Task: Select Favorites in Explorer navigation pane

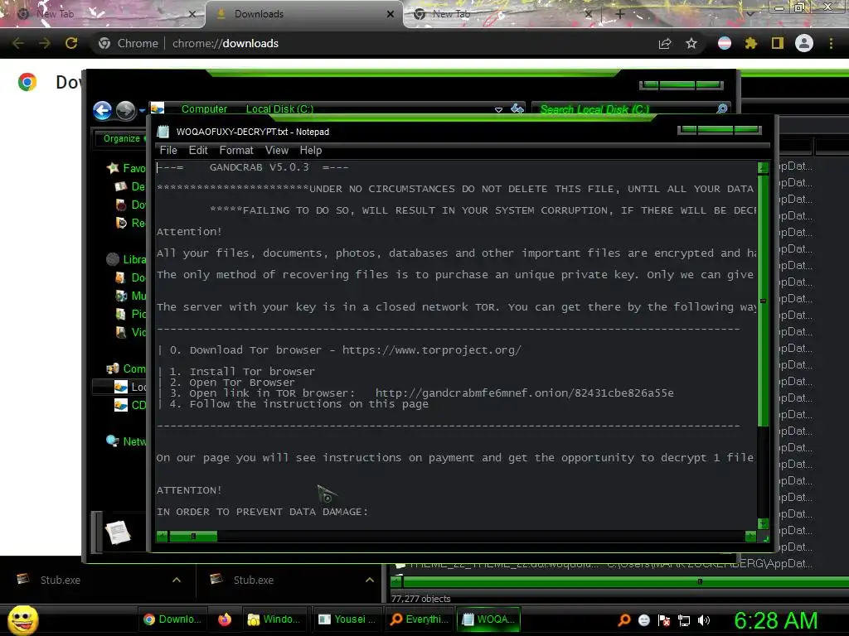Action: (x=127, y=168)
